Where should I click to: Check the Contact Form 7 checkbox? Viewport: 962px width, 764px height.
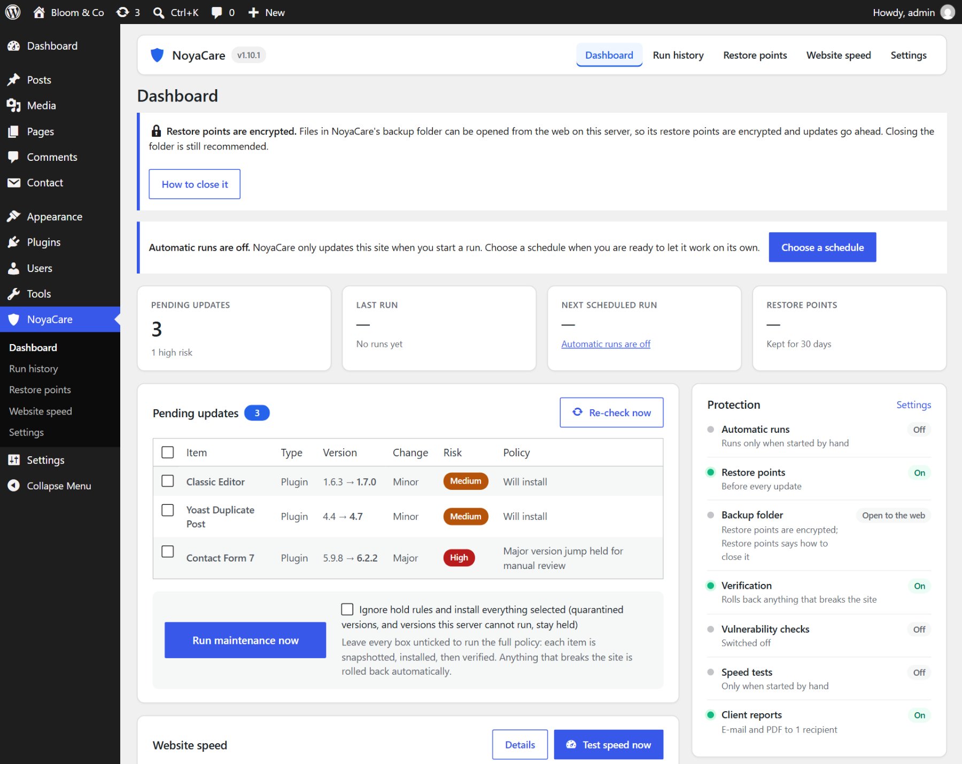coord(168,551)
